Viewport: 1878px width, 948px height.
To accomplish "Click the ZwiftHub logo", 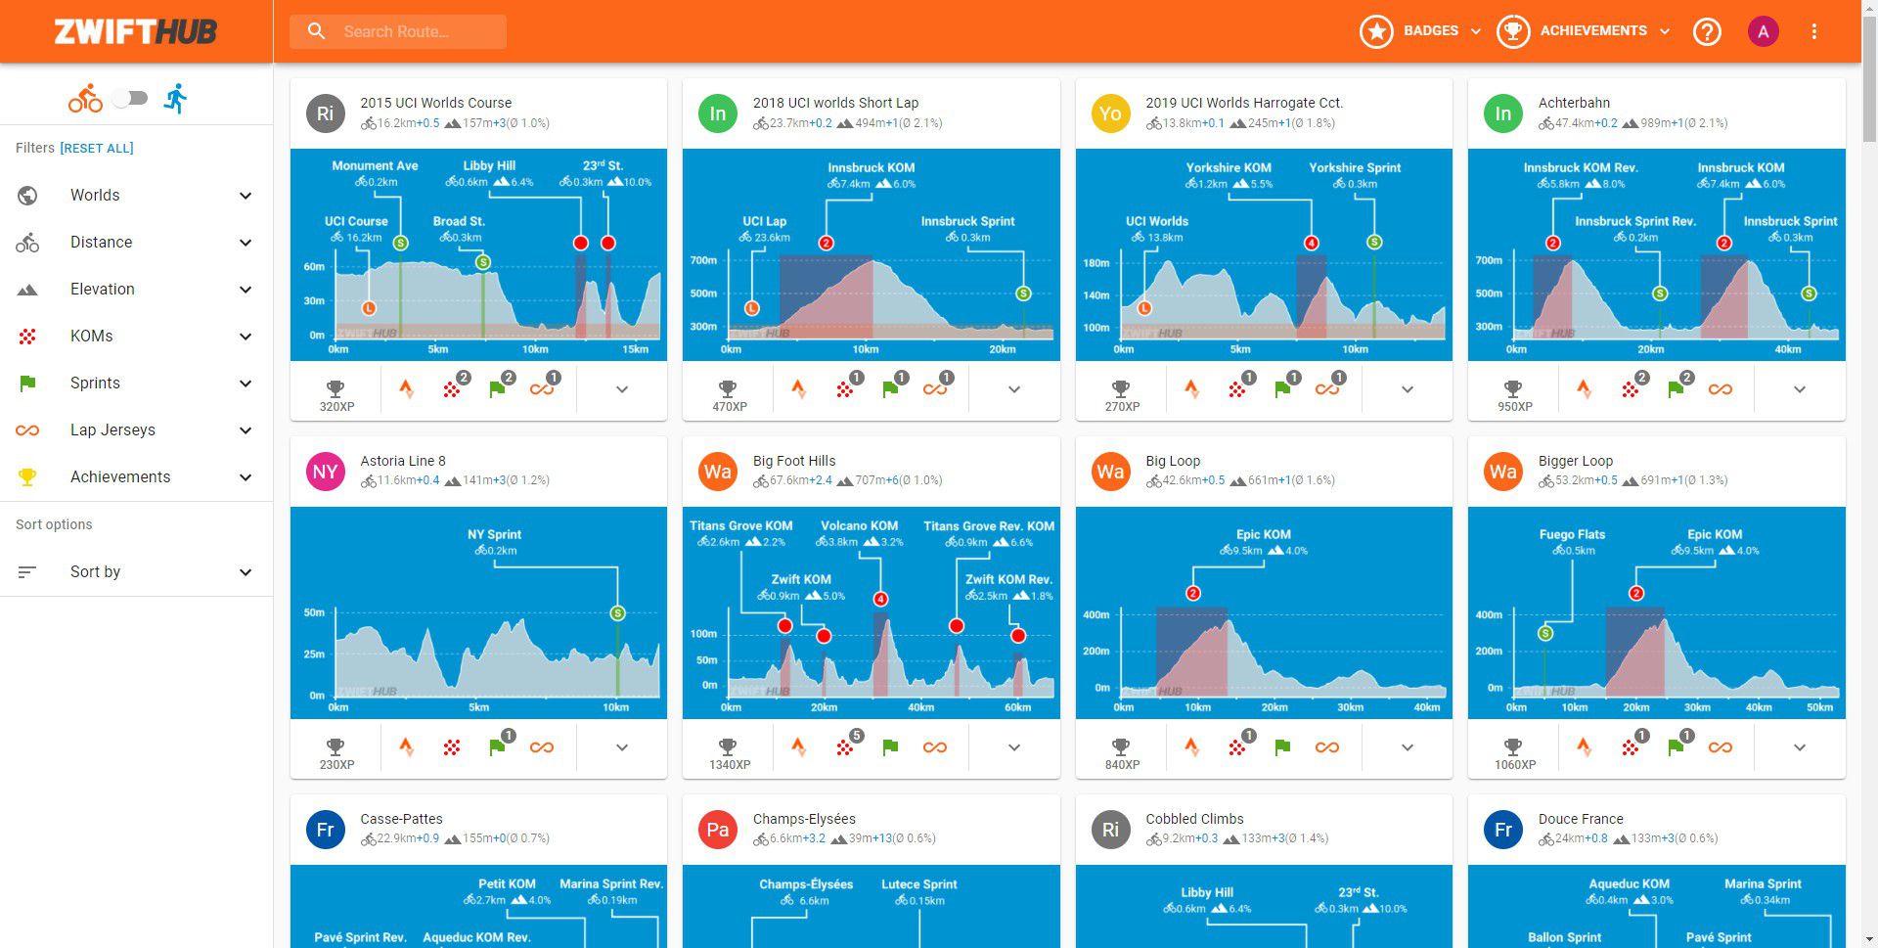I will coord(136,31).
